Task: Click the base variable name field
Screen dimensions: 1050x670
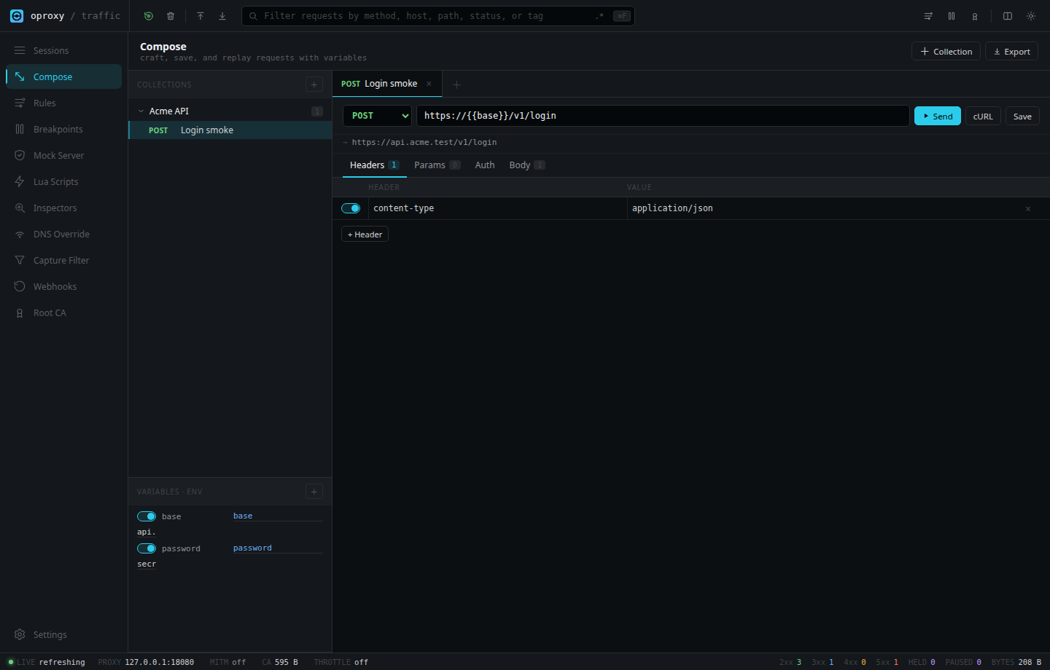Action: pos(277,516)
